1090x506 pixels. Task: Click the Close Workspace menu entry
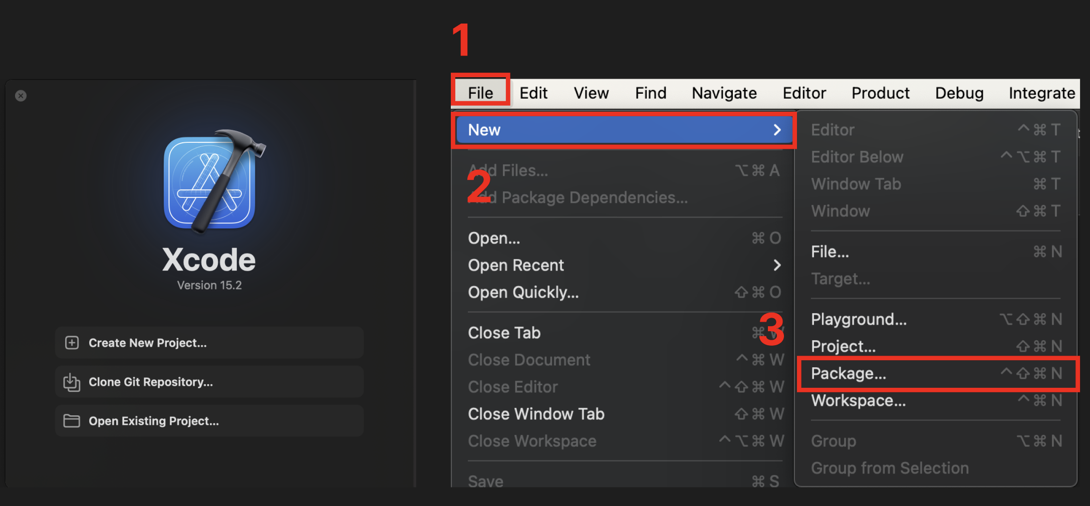(624, 441)
